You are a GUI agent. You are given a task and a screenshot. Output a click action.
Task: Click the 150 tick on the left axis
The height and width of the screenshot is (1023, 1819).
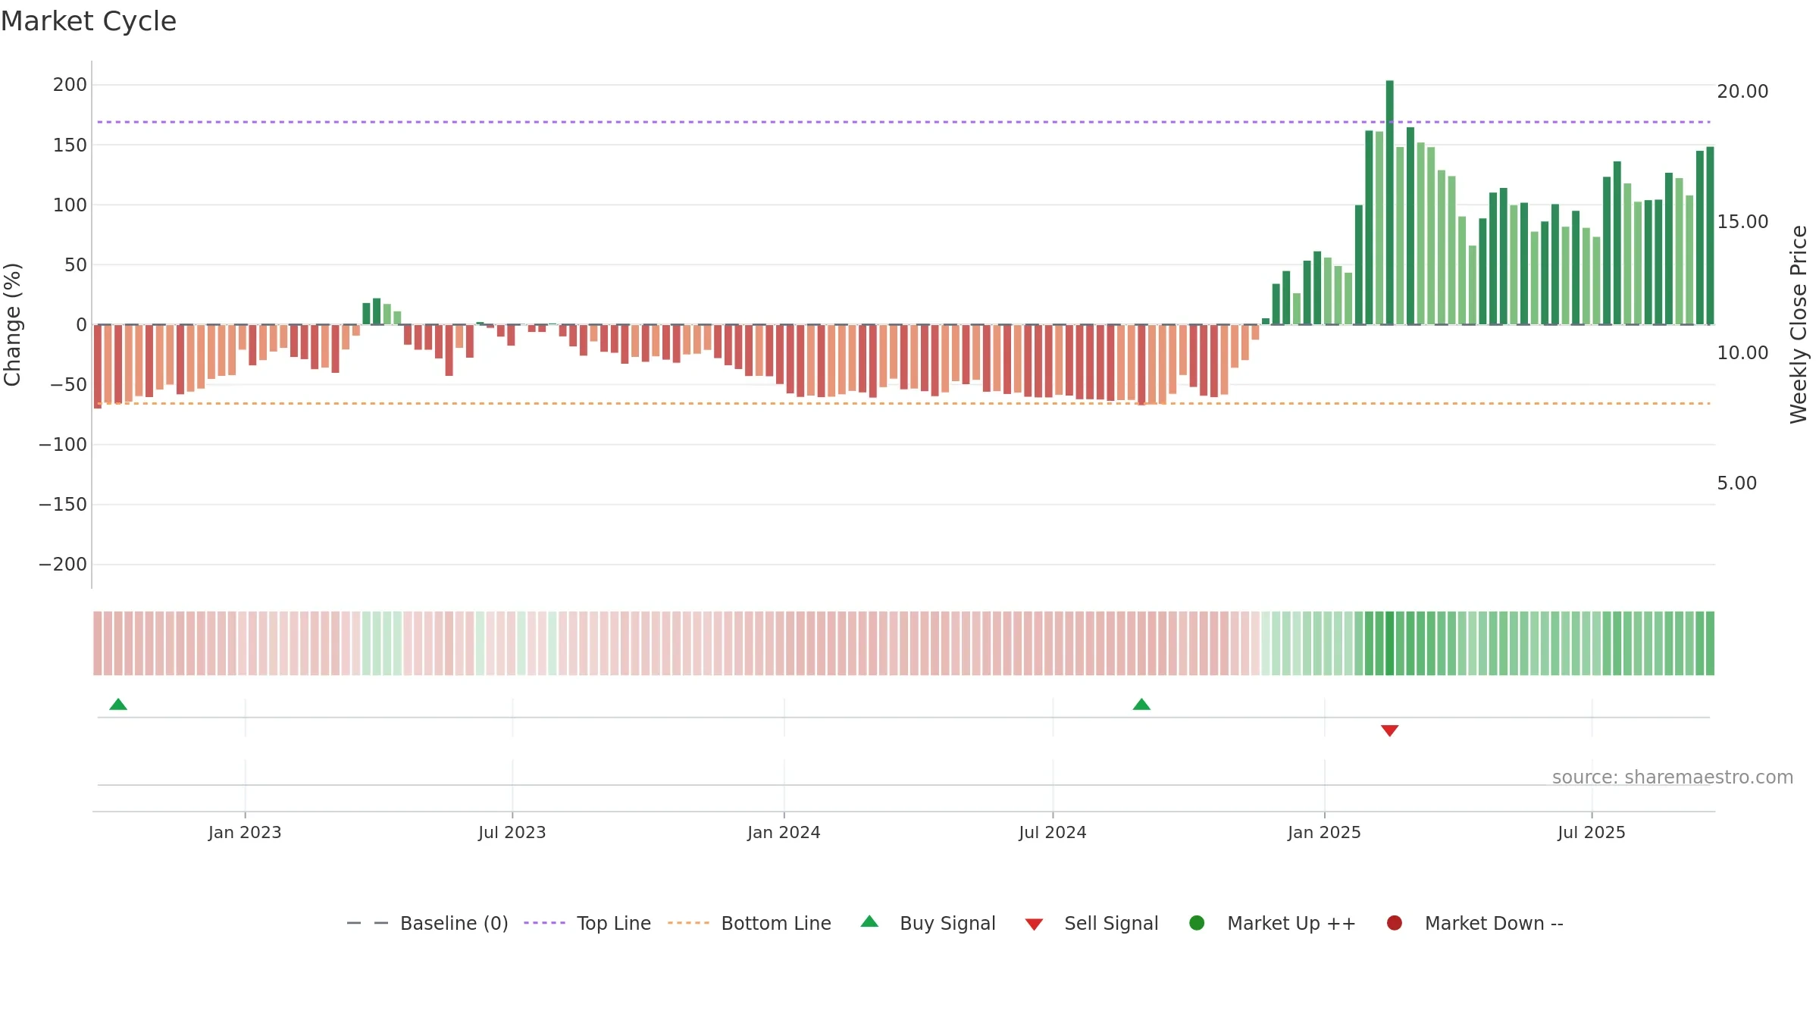tap(70, 145)
